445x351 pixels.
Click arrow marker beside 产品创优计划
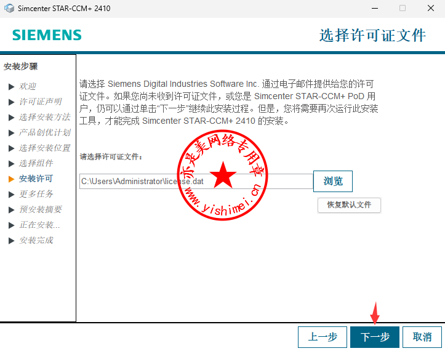(11, 133)
